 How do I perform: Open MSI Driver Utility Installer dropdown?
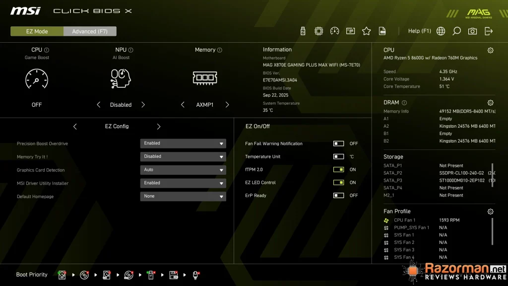[183, 183]
